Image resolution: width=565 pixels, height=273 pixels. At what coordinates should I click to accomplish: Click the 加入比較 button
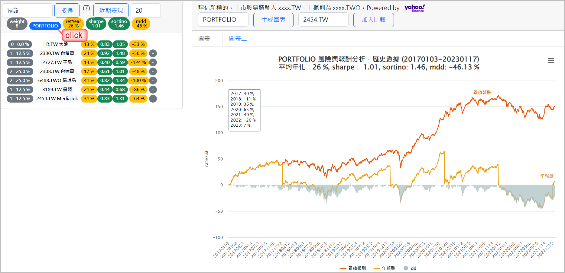click(x=373, y=20)
